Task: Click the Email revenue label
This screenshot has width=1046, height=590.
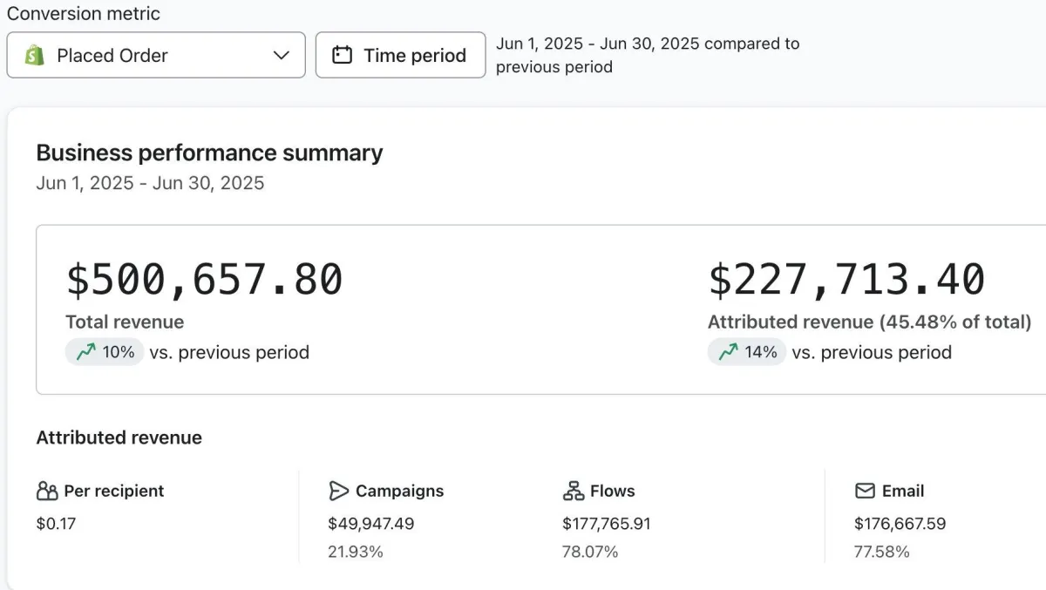Action: pyautogui.click(x=902, y=492)
